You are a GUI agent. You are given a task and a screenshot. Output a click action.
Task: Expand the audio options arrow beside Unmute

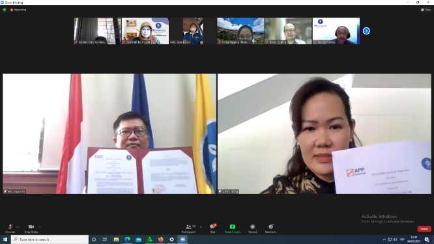pyautogui.click(x=18, y=226)
